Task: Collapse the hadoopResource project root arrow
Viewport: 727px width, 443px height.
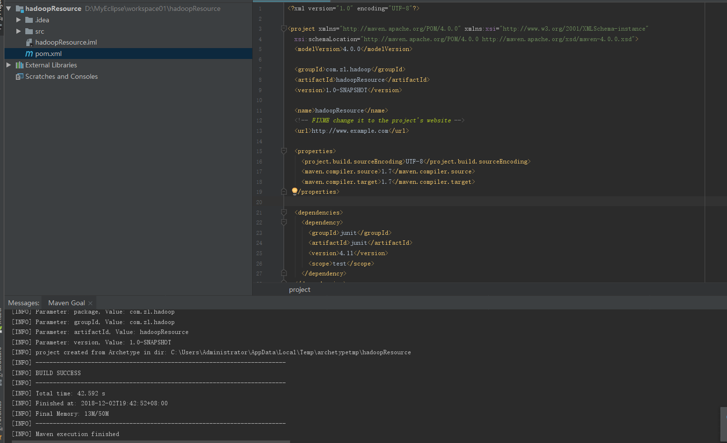Action: (8, 8)
